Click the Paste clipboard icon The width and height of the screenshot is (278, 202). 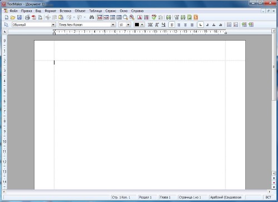click(61, 17)
